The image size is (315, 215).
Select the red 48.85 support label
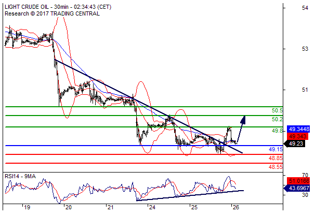275,158
